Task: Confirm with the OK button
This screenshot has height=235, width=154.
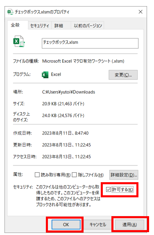Action: point(66,224)
